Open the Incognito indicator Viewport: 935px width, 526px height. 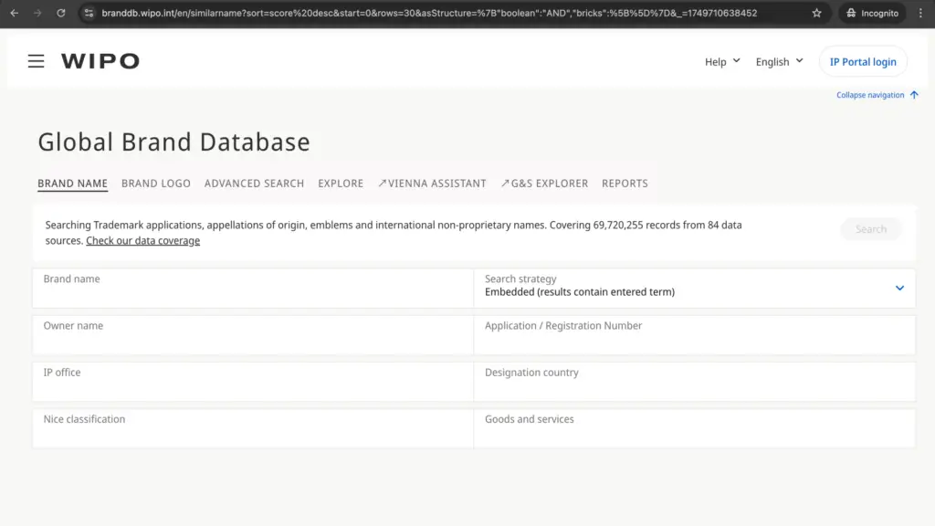[x=872, y=13]
